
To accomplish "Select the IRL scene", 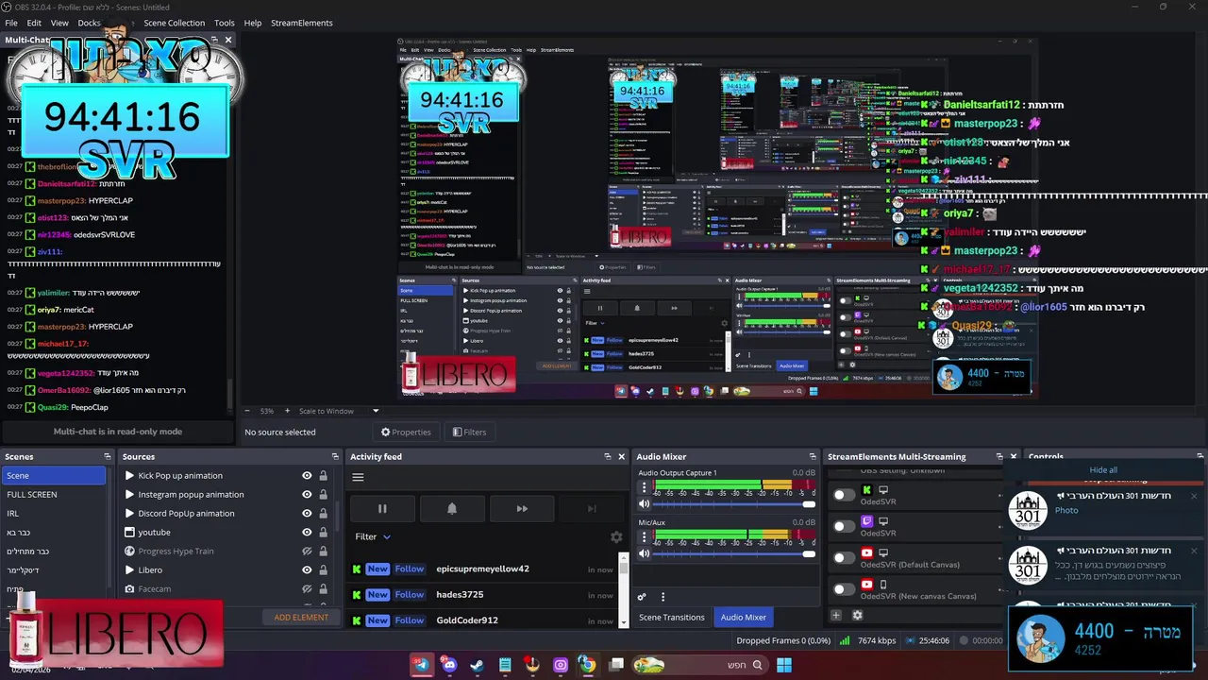I will tap(54, 514).
